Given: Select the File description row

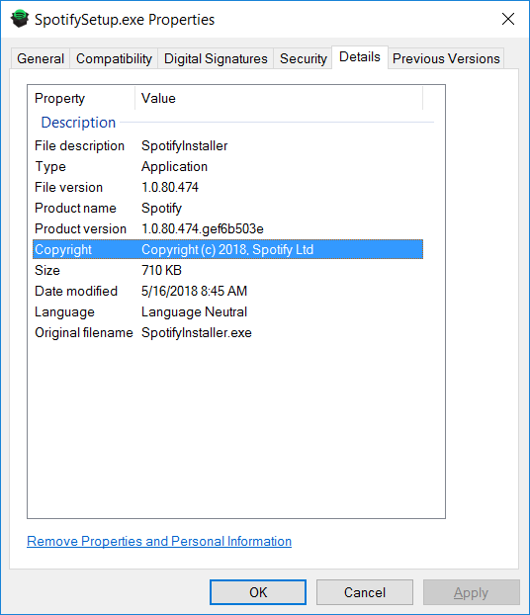Looking at the screenshot, I should point(228,146).
